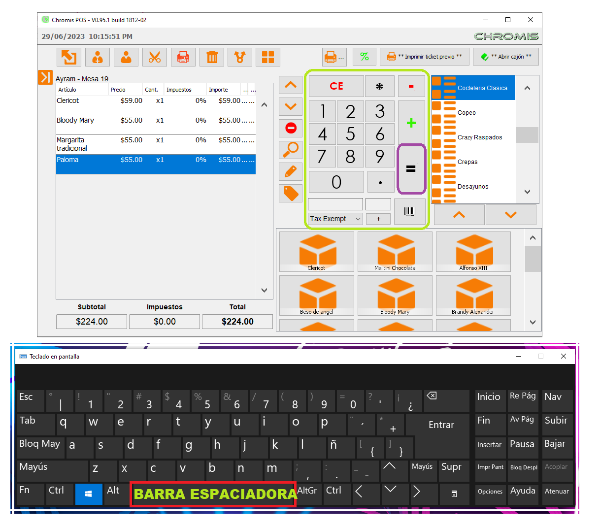Click the context menu key on keyboard
600x528 pixels.
click(x=454, y=494)
